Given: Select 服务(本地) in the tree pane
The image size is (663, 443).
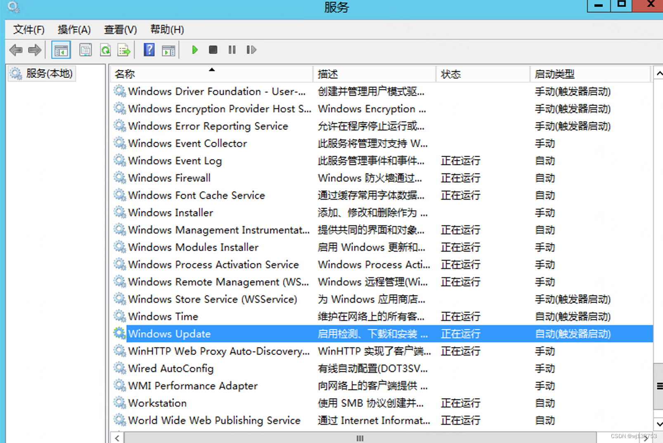Looking at the screenshot, I should [42, 74].
